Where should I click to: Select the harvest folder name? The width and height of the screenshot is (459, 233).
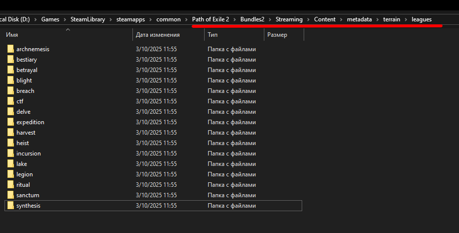(x=26, y=133)
